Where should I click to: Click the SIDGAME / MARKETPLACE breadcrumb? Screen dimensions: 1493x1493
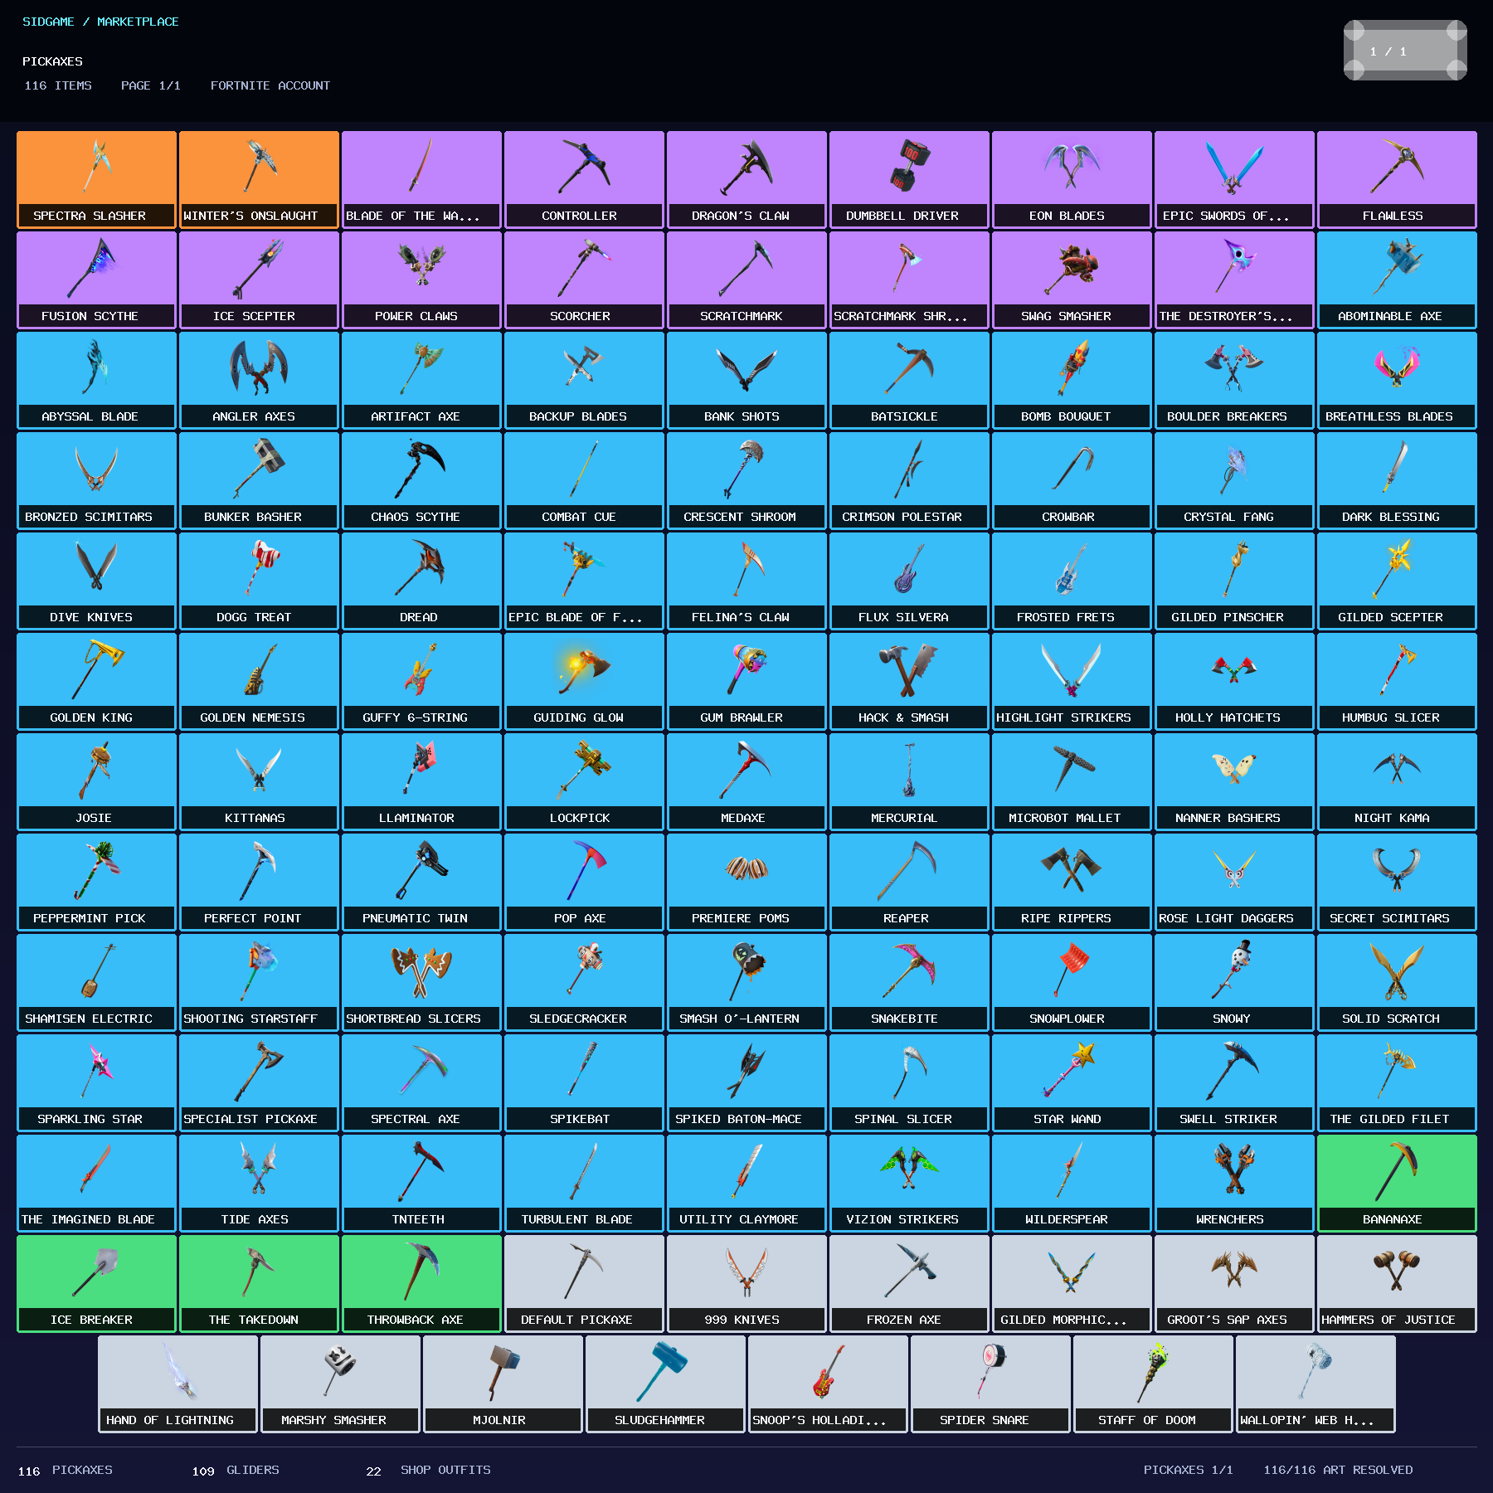[100, 22]
